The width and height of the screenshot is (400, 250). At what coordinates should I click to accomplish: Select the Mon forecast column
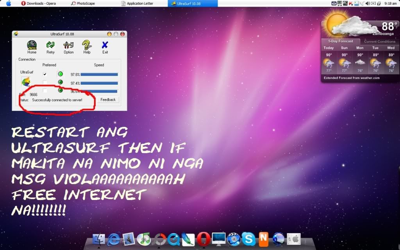click(360, 59)
